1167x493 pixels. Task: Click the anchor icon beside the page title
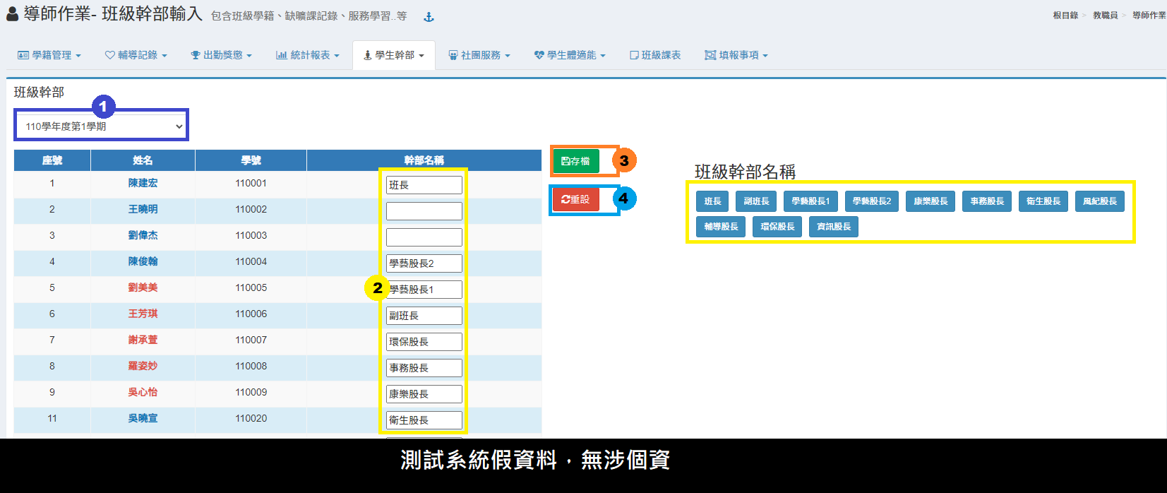[x=429, y=17]
